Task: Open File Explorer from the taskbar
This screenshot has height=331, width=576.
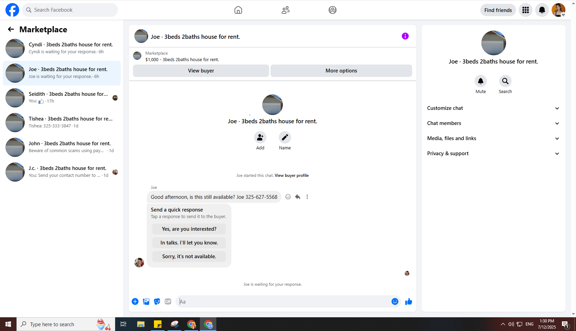Action: pyautogui.click(x=141, y=324)
